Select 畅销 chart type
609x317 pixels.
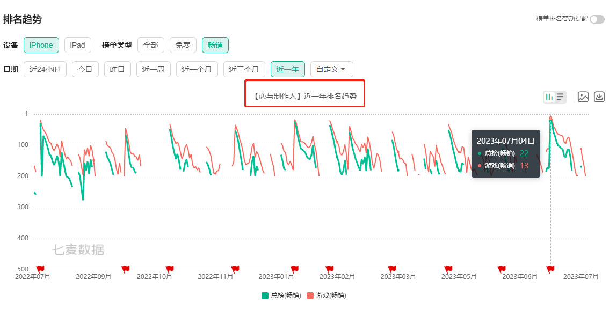215,45
